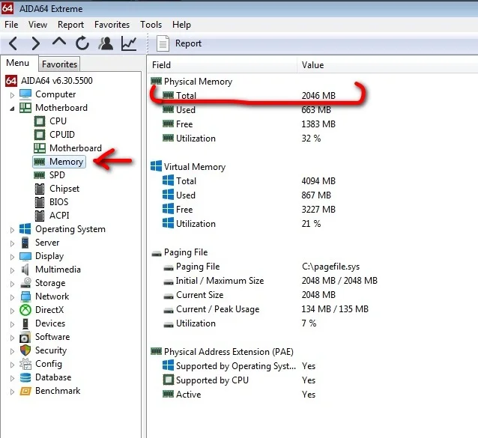Go back with the left arrow toolbar button
478x438 pixels.
pyautogui.click(x=13, y=43)
